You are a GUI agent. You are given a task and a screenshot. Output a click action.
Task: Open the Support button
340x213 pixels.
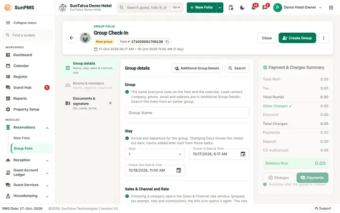click(x=323, y=208)
